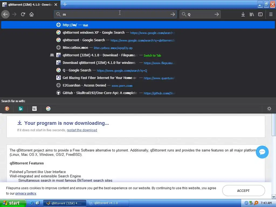The image size is (276, 207).
Task: Go back with the back arrow button
Action: tap(5, 14)
